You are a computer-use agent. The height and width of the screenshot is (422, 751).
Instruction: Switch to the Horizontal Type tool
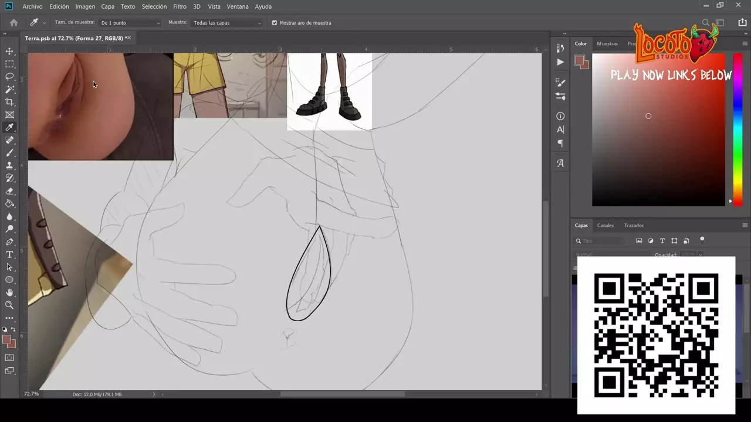pos(9,254)
